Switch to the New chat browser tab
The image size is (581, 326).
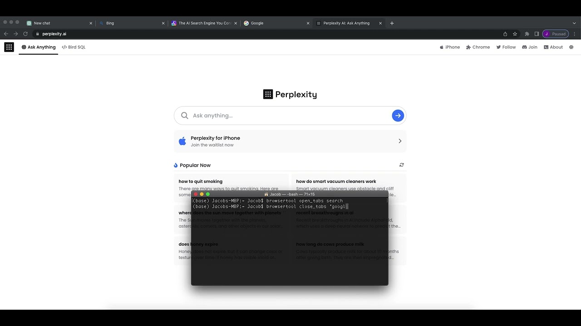click(x=59, y=23)
